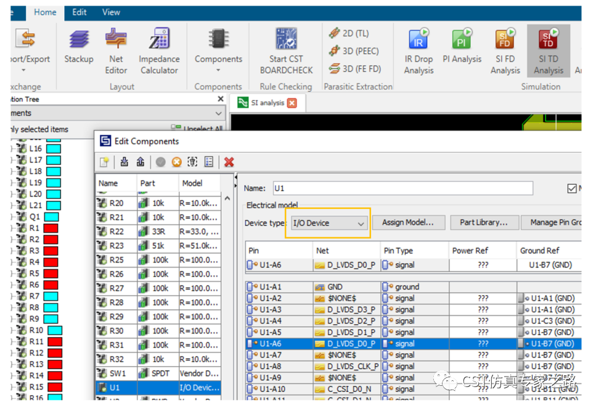Sort by the Pin Type column header
The image size is (596, 408).
[x=414, y=251]
